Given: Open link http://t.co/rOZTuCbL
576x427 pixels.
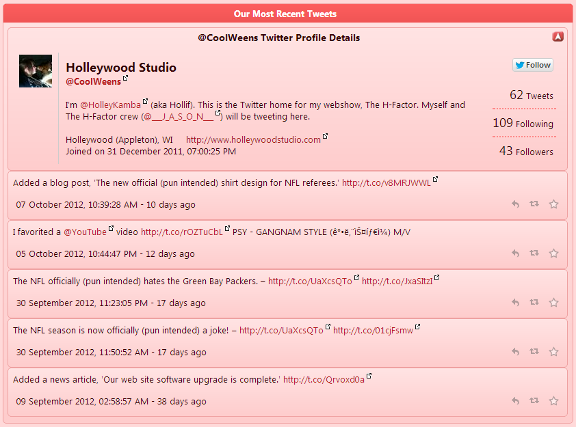Looking at the screenshot, I should 182,232.
